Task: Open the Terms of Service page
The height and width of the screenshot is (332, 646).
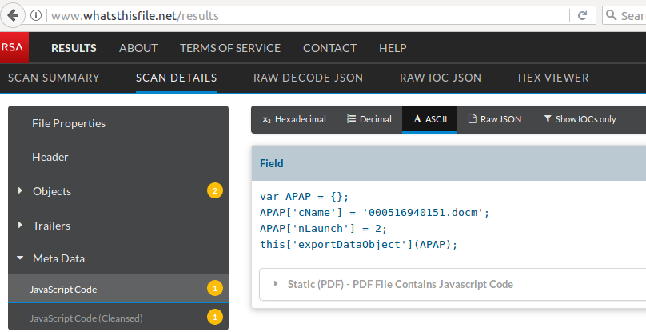Action: click(230, 48)
